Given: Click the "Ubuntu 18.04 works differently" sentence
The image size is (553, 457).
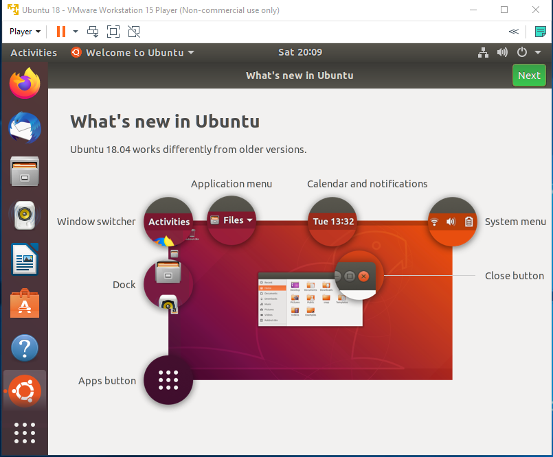Looking at the screenshot, I should coord(188,150).
